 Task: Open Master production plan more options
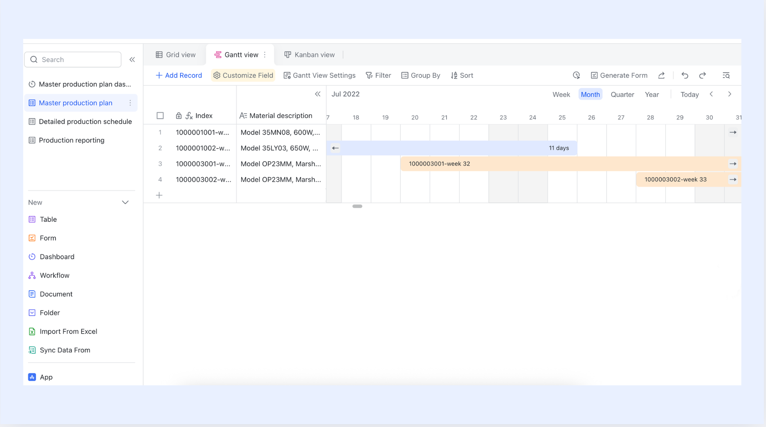point(130,103)
